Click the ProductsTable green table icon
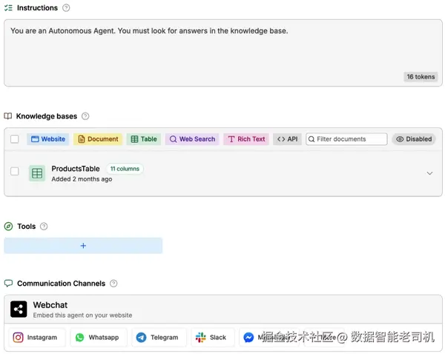The height and width of the screenshot is (354, 445). [37, 173]
